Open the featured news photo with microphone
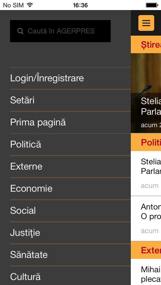The height and width of the screenshot is (285, 161). coord(146,93)
